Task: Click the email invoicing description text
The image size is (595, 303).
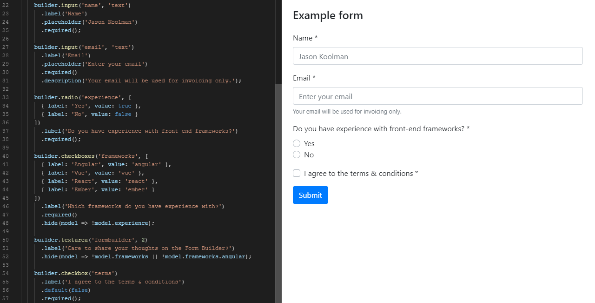Action: tap(347, 112)
